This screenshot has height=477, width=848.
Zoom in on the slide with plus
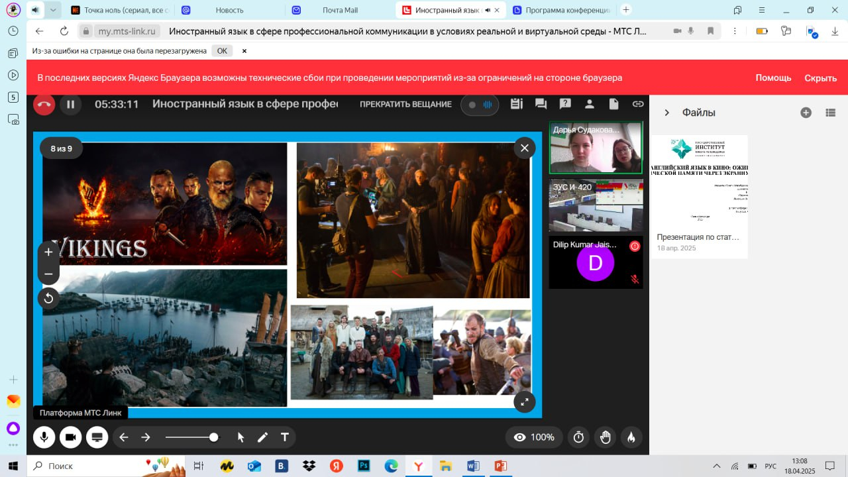[48, 252]
